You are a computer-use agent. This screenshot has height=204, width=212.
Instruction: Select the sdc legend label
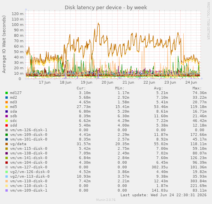coord(14,121)
